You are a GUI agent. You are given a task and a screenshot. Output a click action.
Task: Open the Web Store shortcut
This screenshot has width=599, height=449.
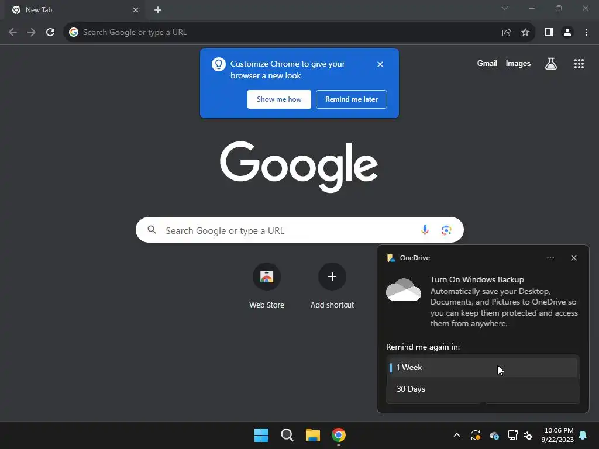pos(267,285)
